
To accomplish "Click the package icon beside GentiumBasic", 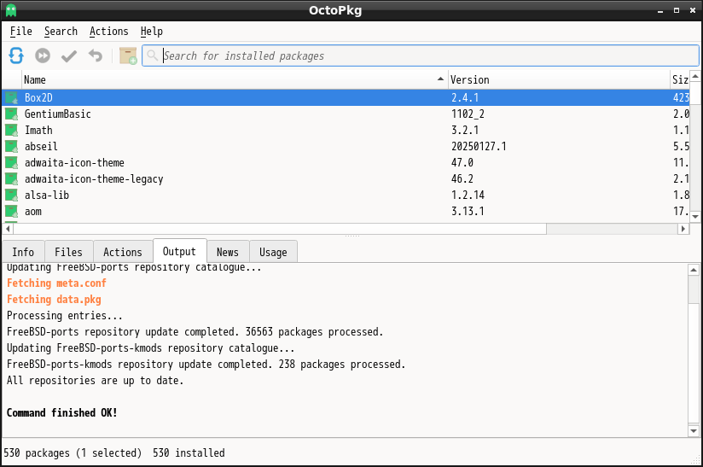I will (11, 114).
